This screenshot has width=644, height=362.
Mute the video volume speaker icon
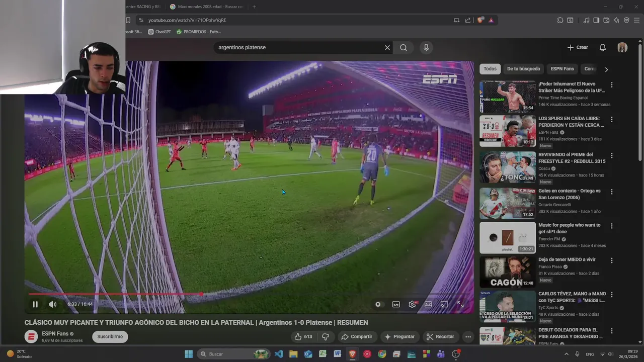(52, 304)
